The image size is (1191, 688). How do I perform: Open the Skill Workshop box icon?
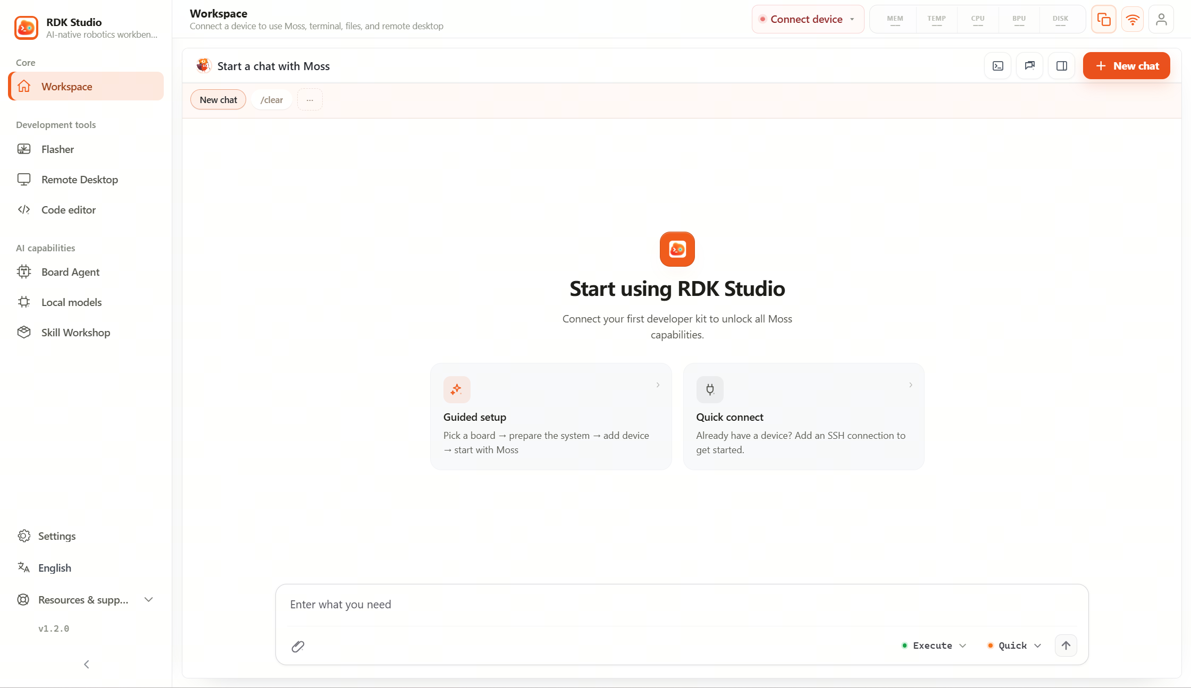tap(24, 333)
